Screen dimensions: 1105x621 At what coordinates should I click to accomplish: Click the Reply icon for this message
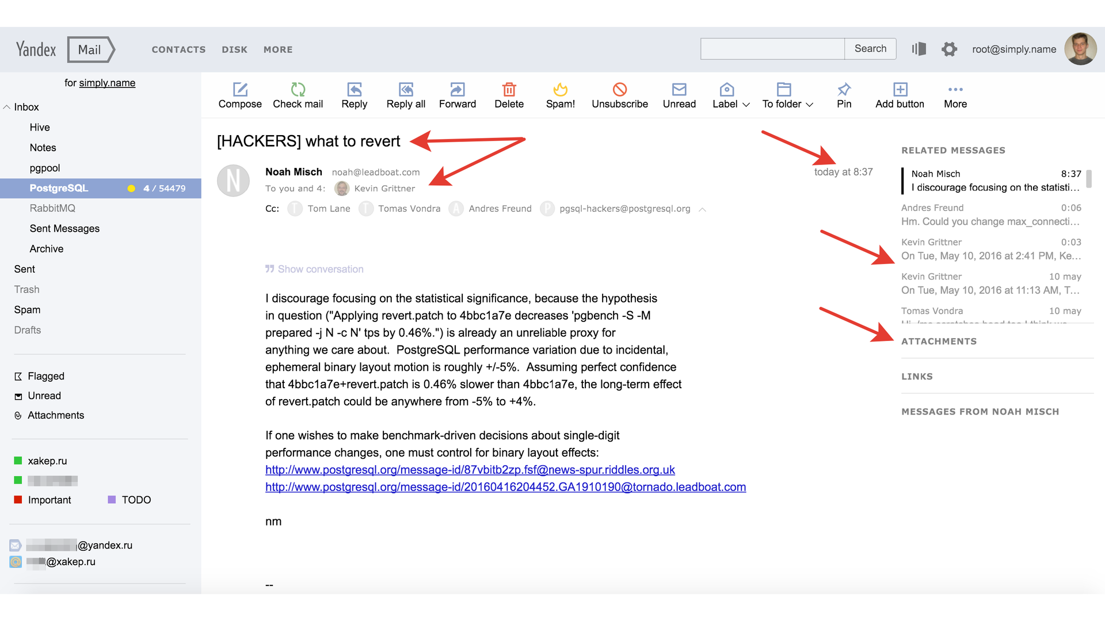(354, 90)
